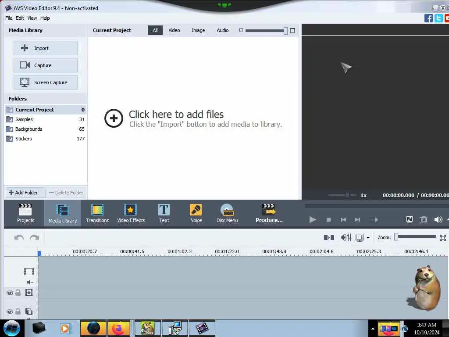The image size is (449, 337).
Task: Open the Disc Menu panel
Action: pyautogui.click(x=227, y=213)
